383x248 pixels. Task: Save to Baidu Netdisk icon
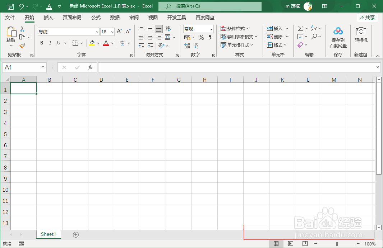(338, 31)
